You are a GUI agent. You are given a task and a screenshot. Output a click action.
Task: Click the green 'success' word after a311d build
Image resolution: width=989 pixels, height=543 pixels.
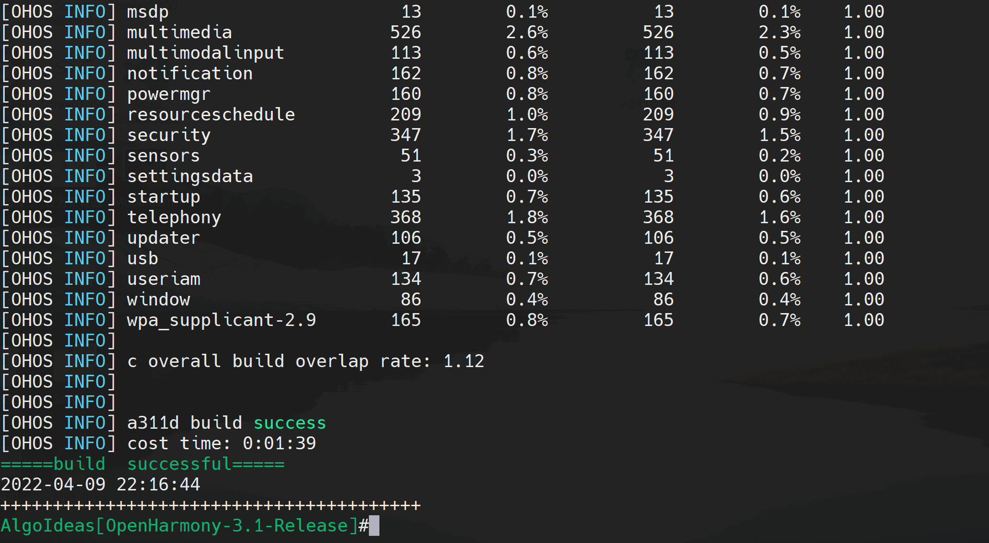289,423
